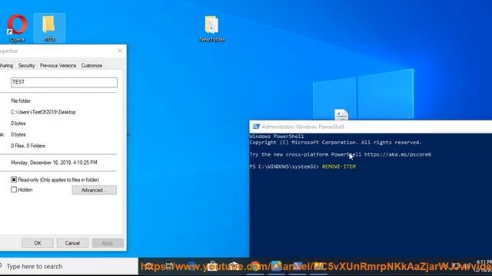
Task: Click the 'File folder' type text
Action: tap(21, 100)
